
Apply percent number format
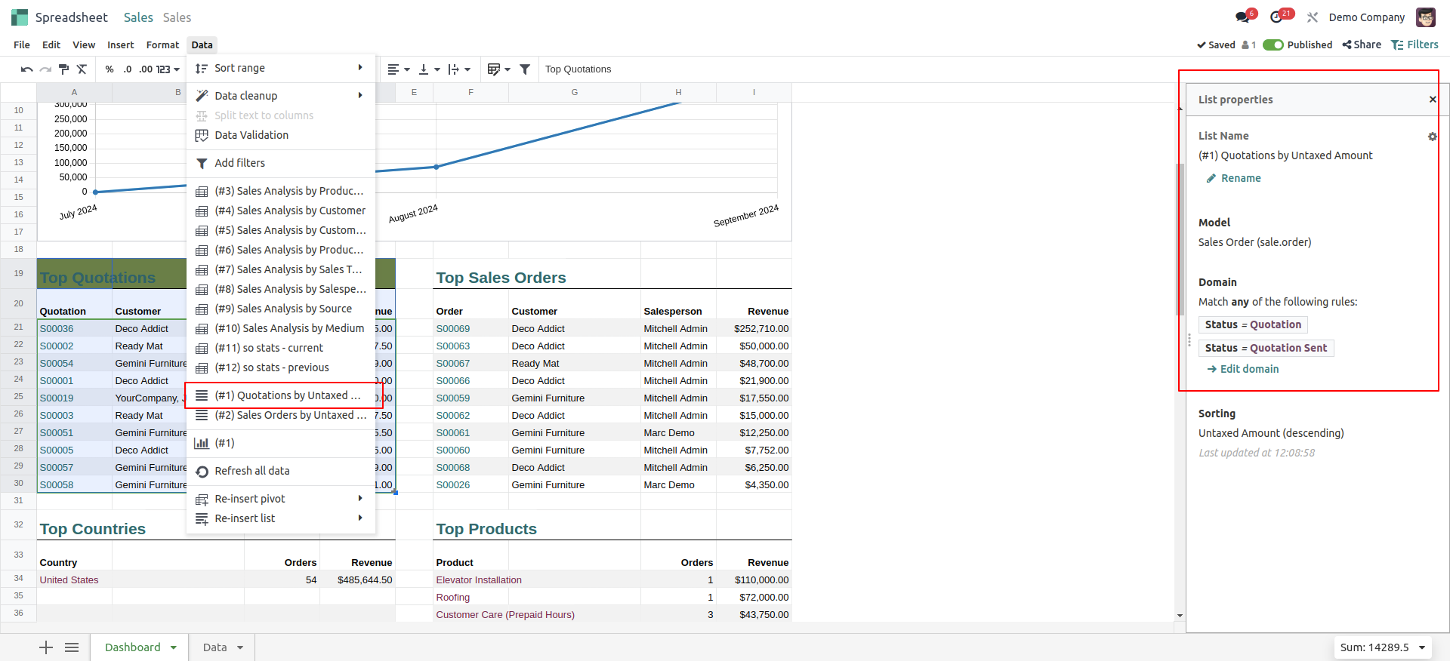(x=110, y=69)
